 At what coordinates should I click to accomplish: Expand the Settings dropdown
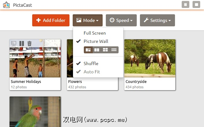(157, 20)
